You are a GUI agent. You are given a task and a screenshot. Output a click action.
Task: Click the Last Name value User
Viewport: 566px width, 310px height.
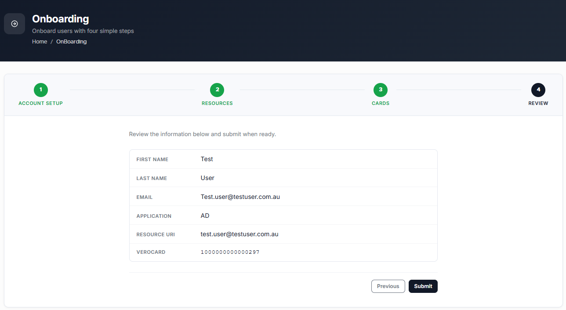(x=207, y=178)
